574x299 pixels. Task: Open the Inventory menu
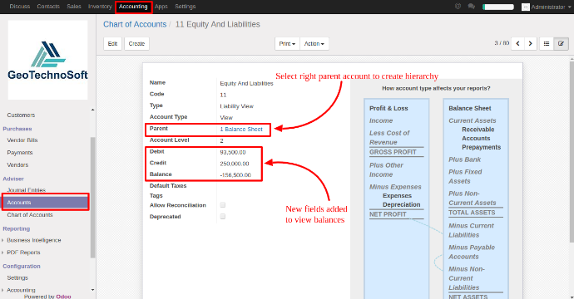pyautogui.click(x=100, y=7)
